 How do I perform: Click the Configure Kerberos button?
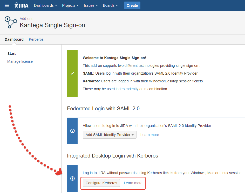click(x=101, y=183)
